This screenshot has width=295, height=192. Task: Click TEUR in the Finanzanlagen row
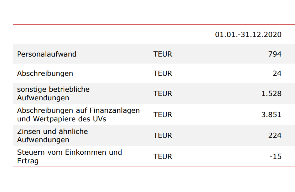(x=163, y=115)
